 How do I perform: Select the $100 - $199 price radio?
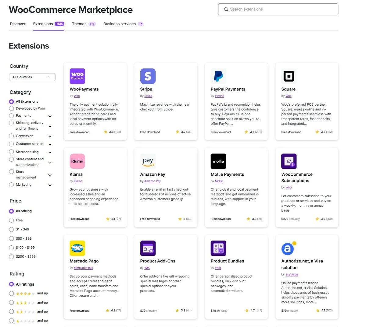[11, 248]
